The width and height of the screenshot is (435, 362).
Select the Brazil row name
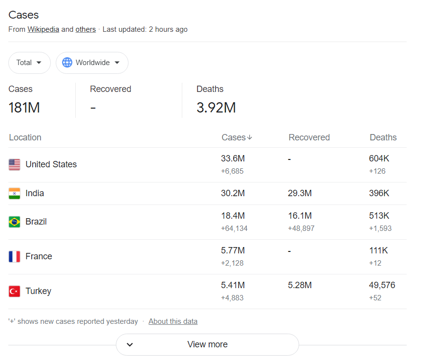(x=36, y=222)
